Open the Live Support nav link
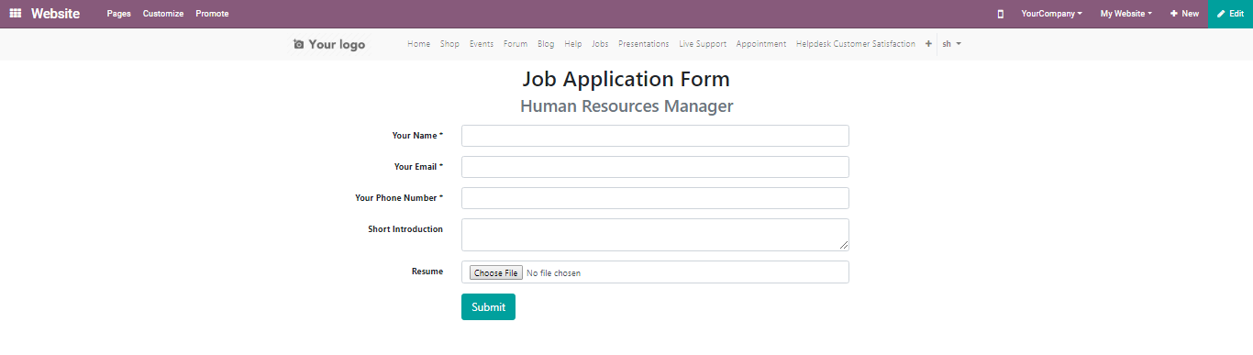The height and width of the screenshot is (355, 1253). click(703, 44)
